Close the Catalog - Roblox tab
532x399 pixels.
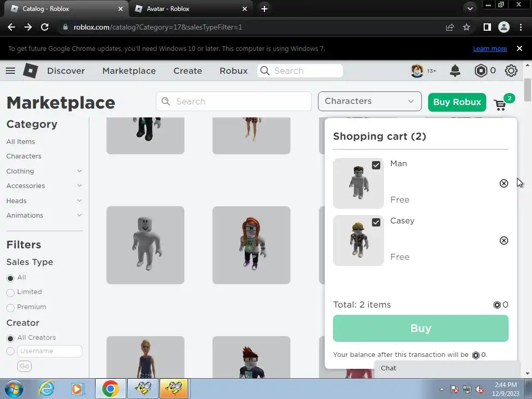coord(121,9)
